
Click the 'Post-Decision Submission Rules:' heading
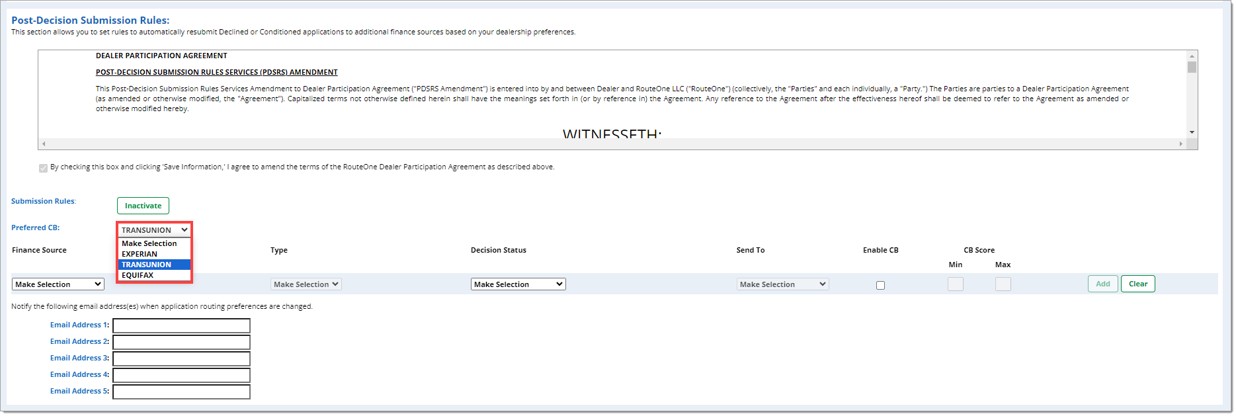(91, 21)
